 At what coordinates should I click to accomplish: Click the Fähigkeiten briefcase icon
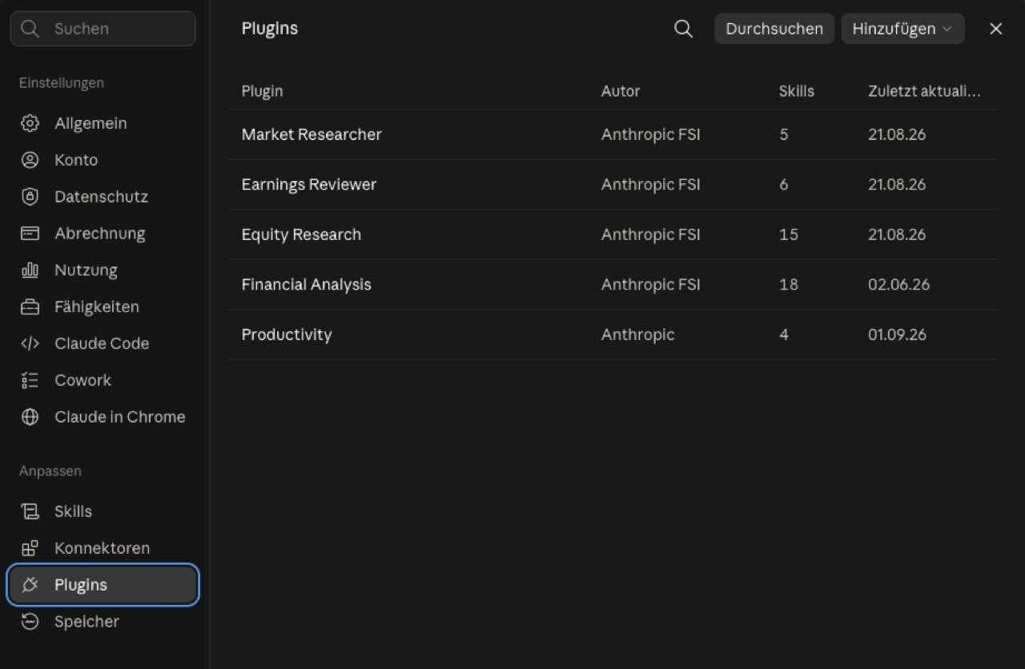30,307
